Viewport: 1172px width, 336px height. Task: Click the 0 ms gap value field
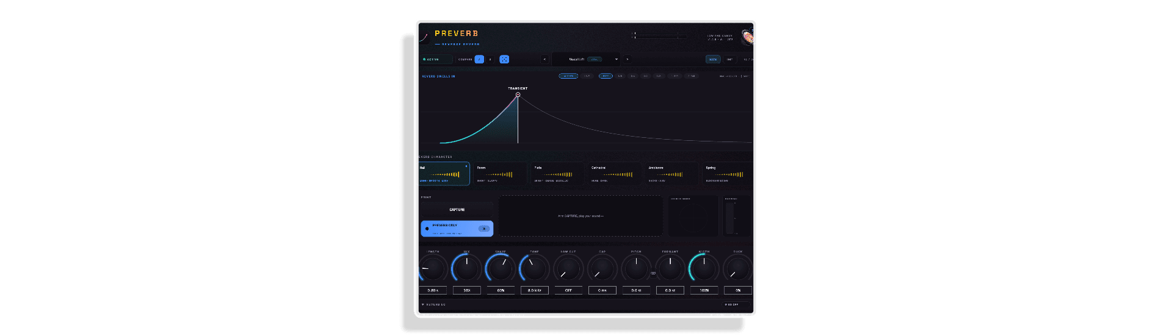pyautogui.click(x=602, y=290)
